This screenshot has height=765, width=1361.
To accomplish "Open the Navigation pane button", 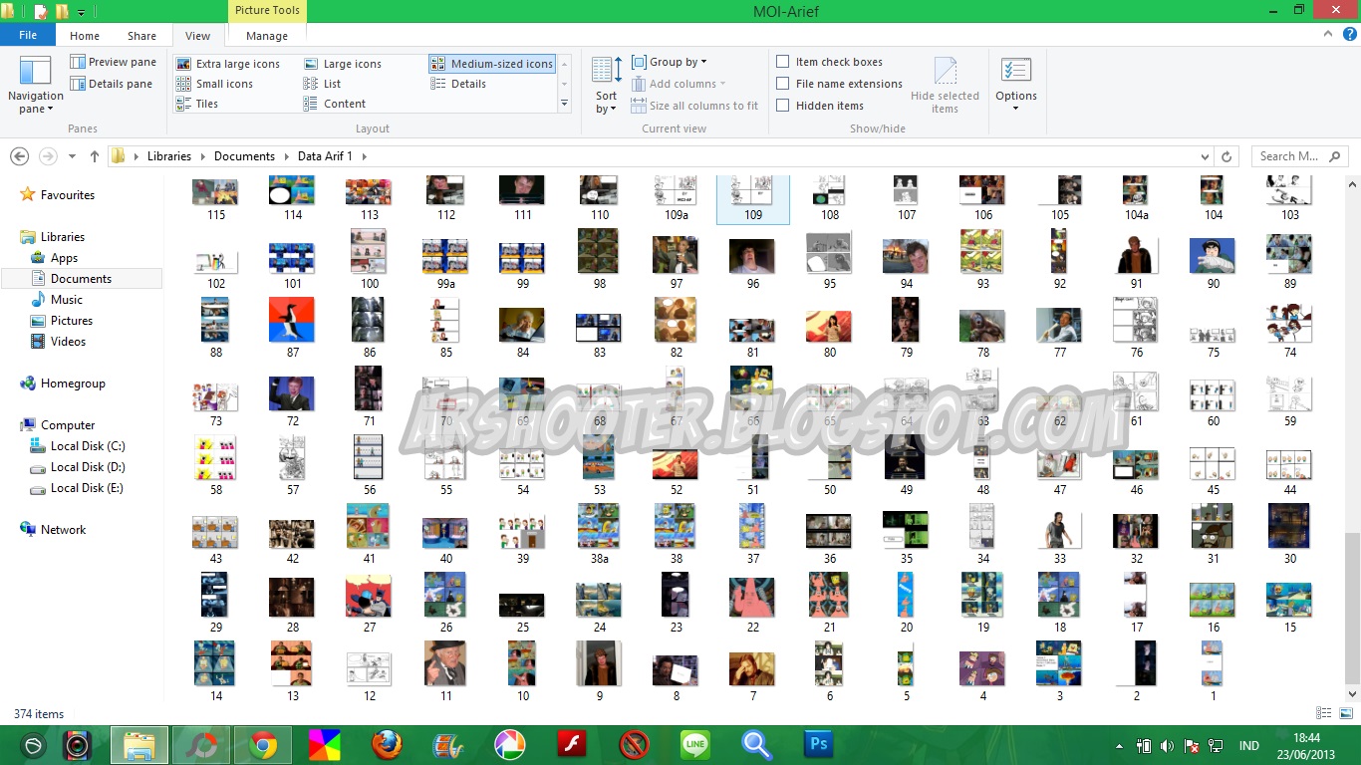I will coord(35,85).
